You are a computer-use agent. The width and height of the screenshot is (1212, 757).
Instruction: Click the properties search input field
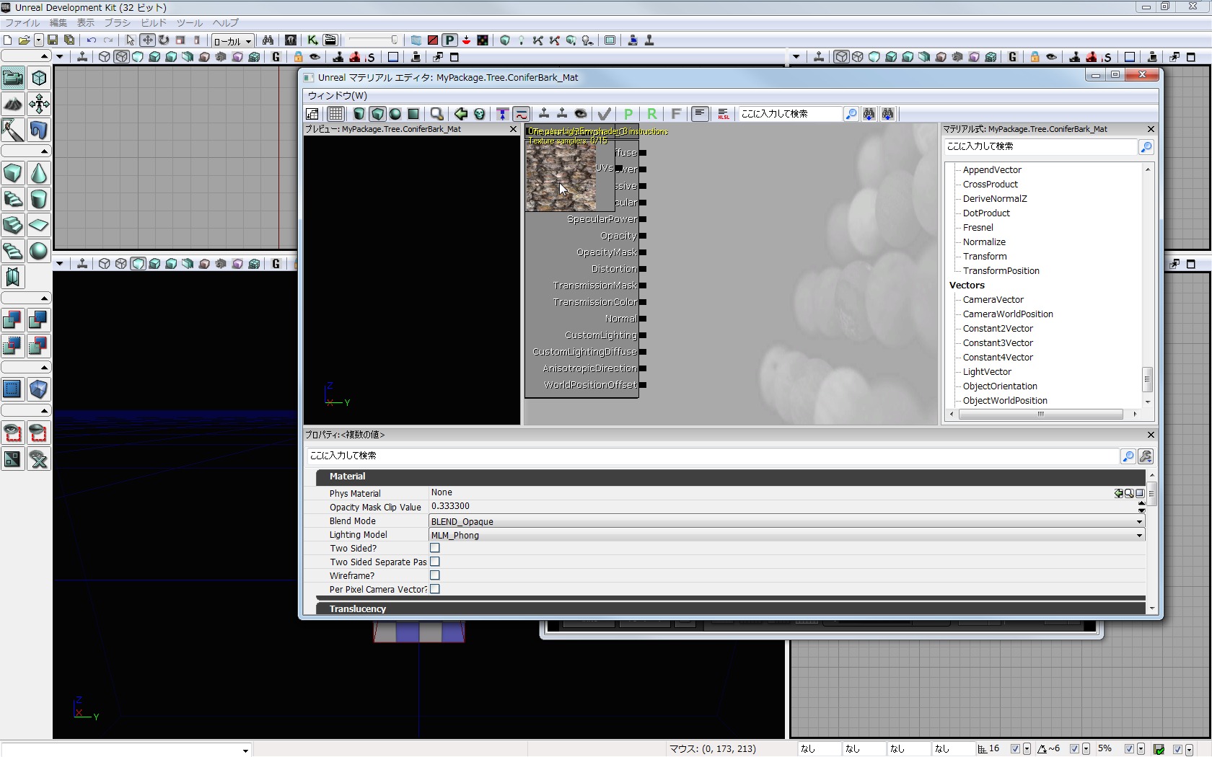711,456
